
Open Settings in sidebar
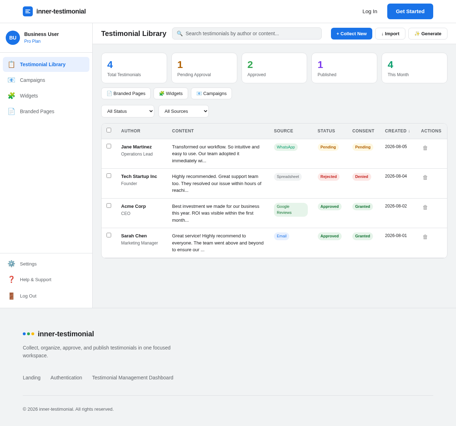[46, 264]
